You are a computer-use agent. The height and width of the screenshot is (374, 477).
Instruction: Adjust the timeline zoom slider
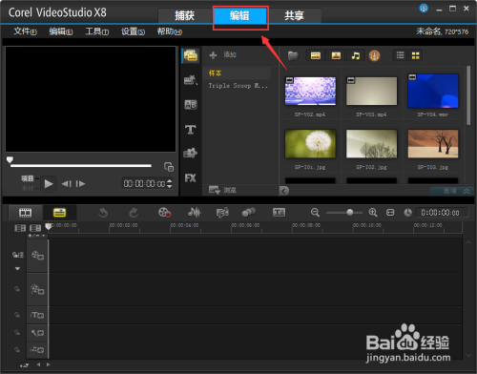pos(350,212)
